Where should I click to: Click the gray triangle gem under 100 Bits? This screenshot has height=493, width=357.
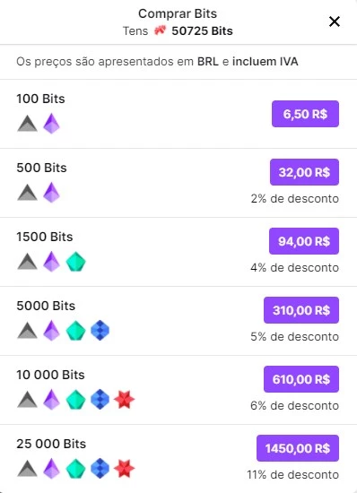pos(28,124)
